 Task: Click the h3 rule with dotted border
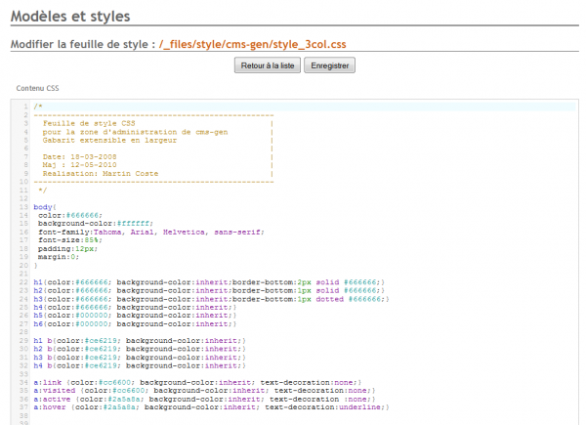[x=211, y=299]
